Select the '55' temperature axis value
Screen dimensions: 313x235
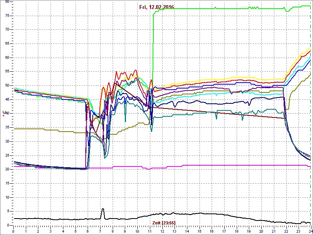point(7,72)
